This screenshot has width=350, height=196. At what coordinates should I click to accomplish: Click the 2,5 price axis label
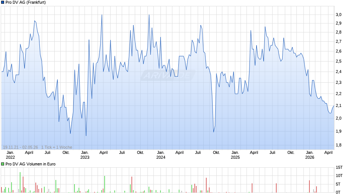(338, 61)
